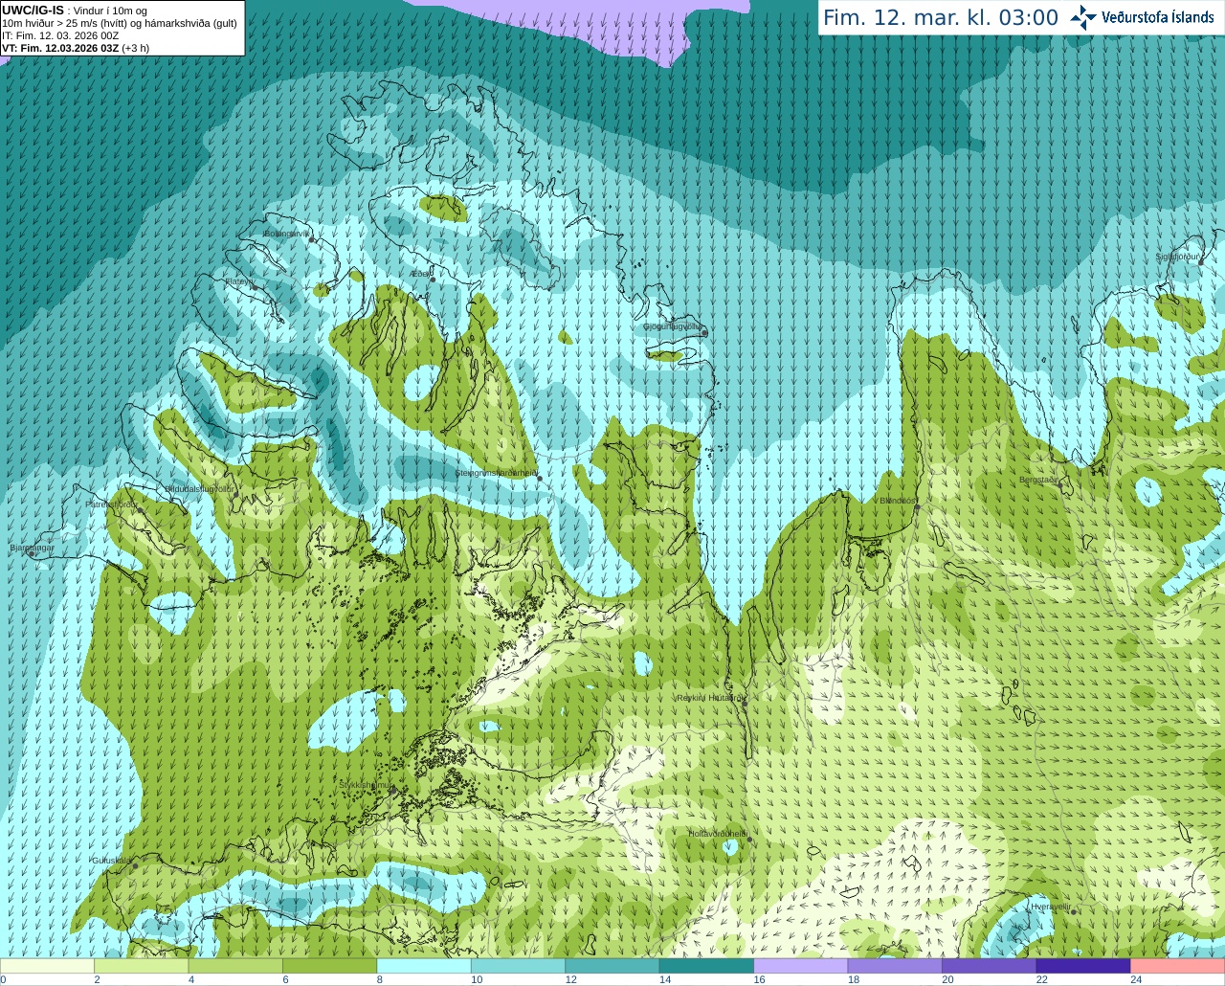The width and height of the screenshot is (1225, 986).
Task: Click the 2–4 m/s legend swatch
Action: (x=143, y=965)
